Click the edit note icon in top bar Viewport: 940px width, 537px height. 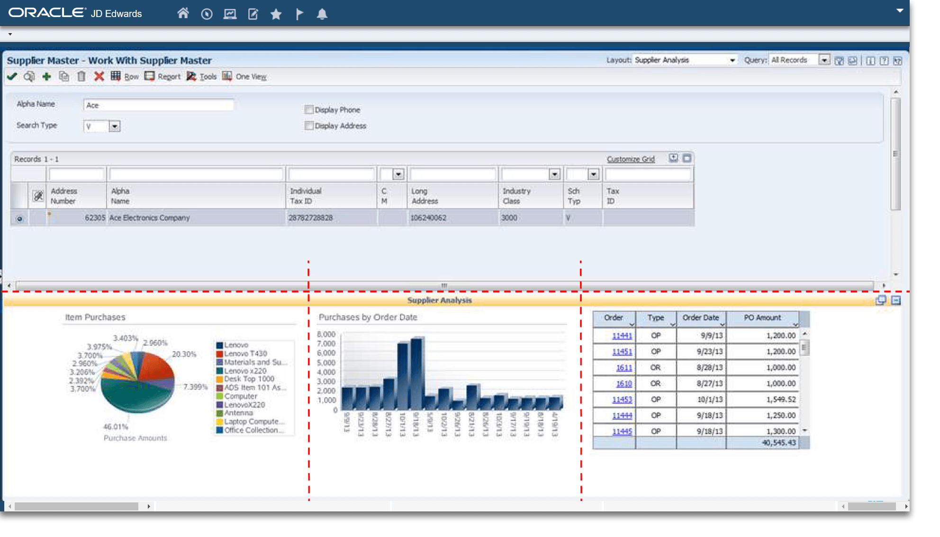[x=253, y=14]
